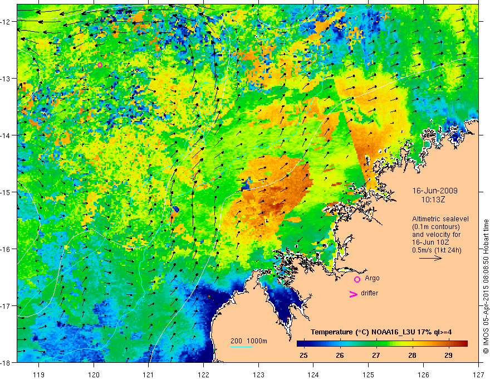Click the 0.5m/s velocity scale arrow
This screenshot has height=379, width=490.
pyautogui.click(x=430, y=258)
